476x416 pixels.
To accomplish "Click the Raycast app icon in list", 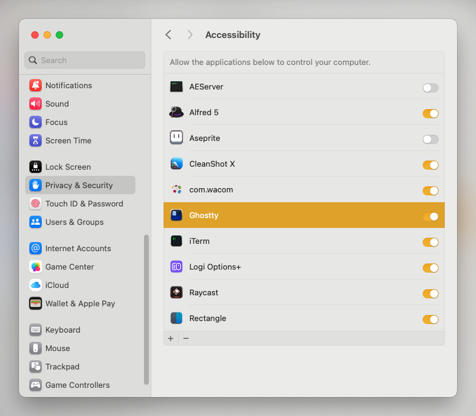I will [x=176, y=293].
